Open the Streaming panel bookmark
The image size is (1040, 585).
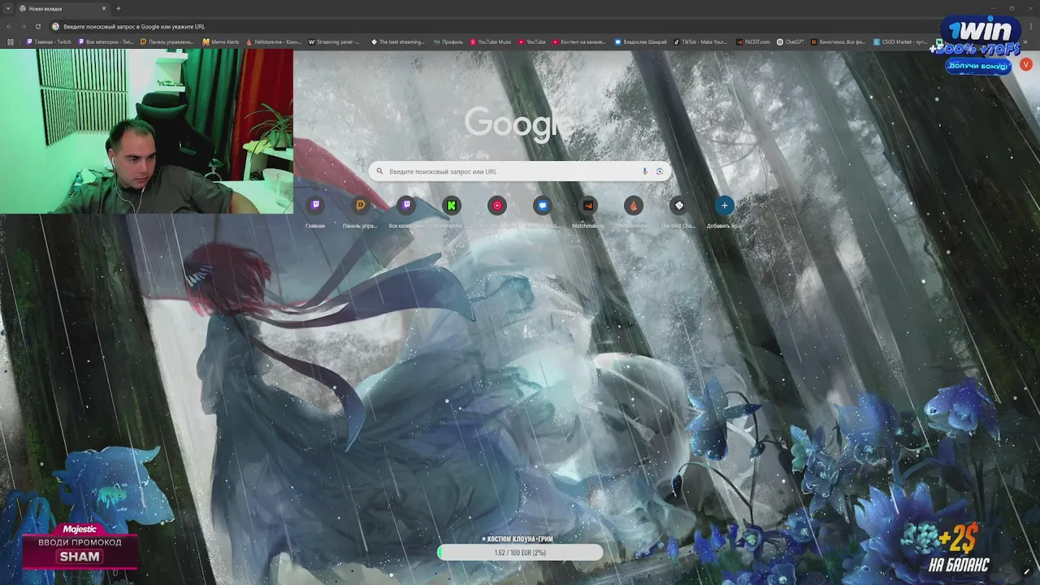pos(335,41)
